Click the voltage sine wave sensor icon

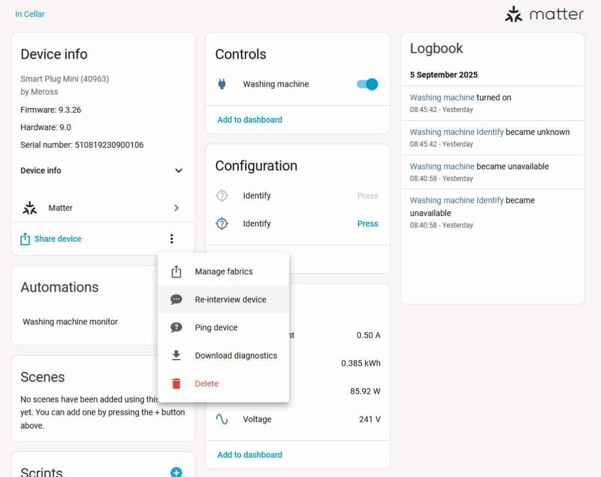(222, 419)
